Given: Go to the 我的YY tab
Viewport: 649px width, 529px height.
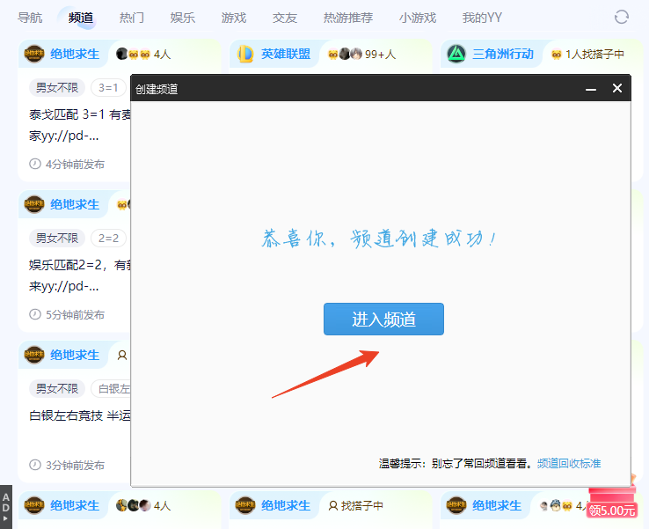Looking at the screenshot, I should [x=482, y=18].
